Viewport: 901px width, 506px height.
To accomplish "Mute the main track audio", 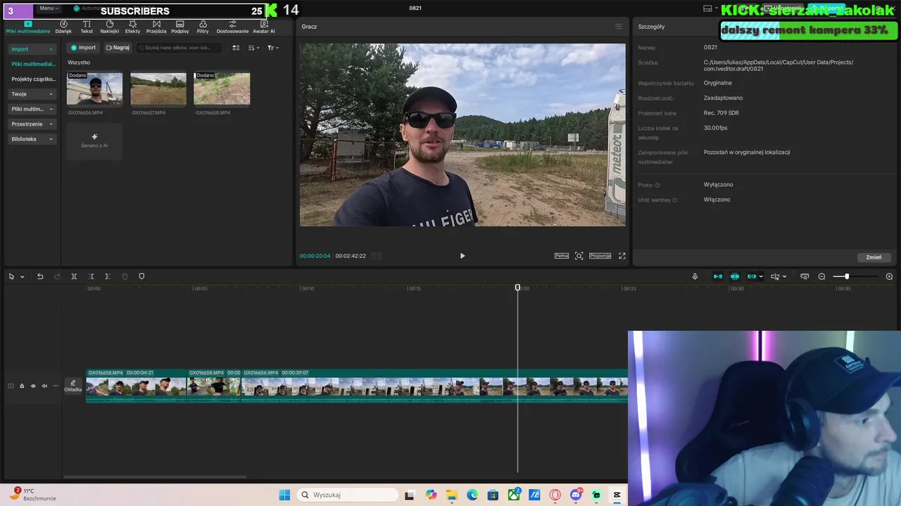I will pyautogui.click(x=44, y=386).
